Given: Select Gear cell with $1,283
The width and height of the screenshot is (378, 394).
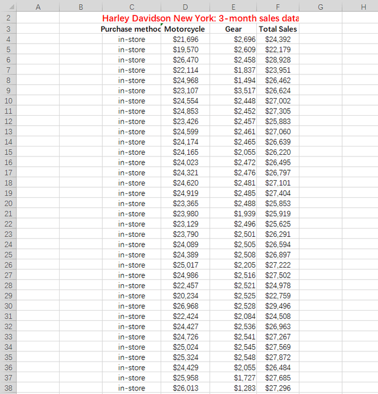Looking at the screenshot, I should 233,388.
